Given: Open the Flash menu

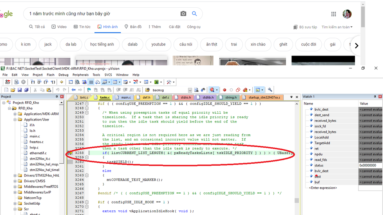Looking at the screenshot, I should click(x=51, y=75).
